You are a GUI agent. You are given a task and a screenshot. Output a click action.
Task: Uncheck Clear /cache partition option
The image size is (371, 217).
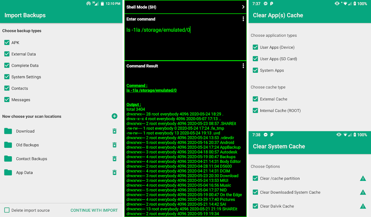(255, 178)
